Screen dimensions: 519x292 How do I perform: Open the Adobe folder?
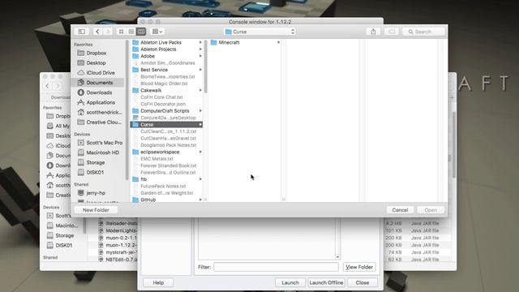(148, 56)
